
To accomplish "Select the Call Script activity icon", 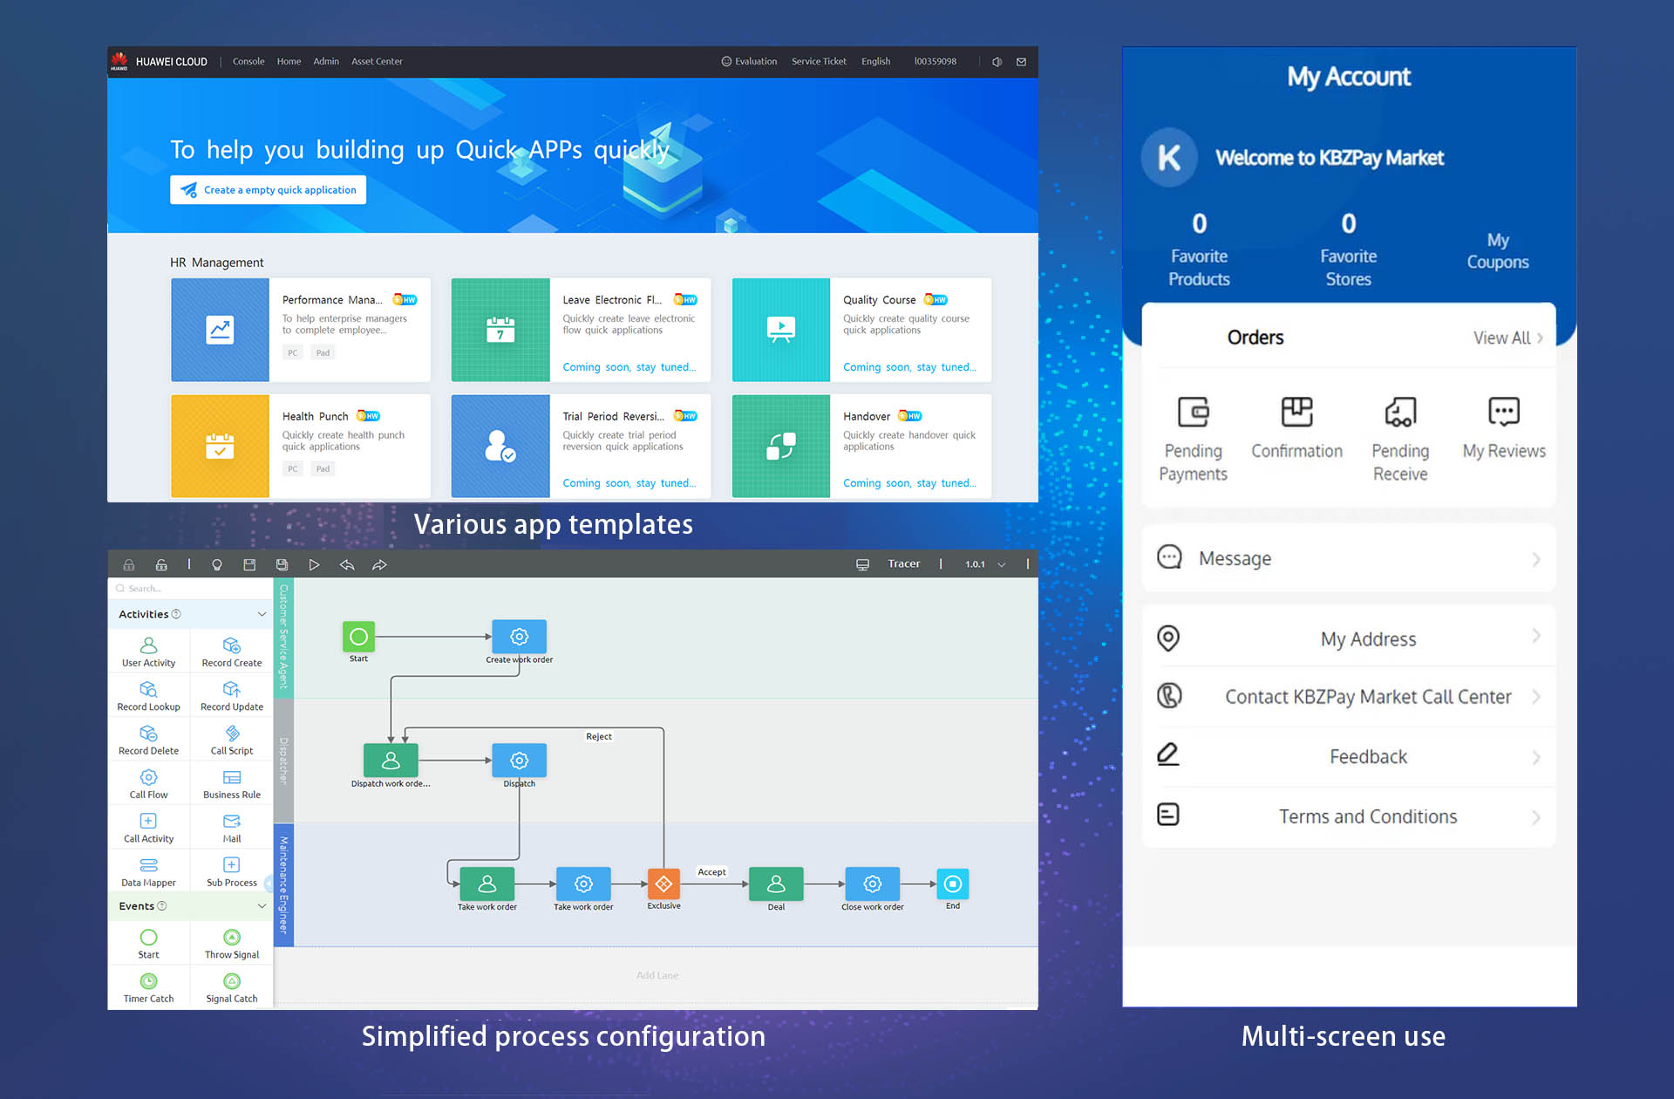I will point(232,734).
